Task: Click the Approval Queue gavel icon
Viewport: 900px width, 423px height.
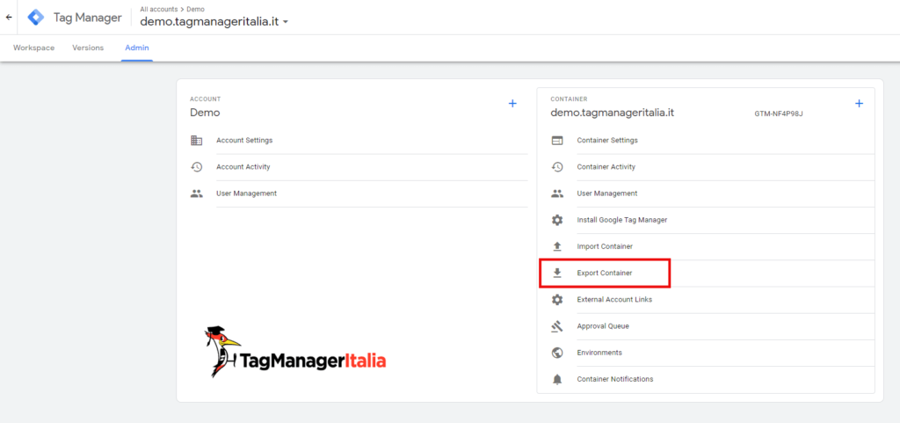Action: pos(556,326)
